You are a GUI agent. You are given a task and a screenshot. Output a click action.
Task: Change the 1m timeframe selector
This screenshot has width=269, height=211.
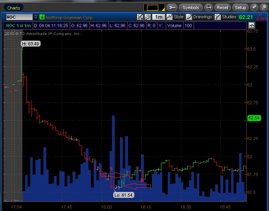159,17
